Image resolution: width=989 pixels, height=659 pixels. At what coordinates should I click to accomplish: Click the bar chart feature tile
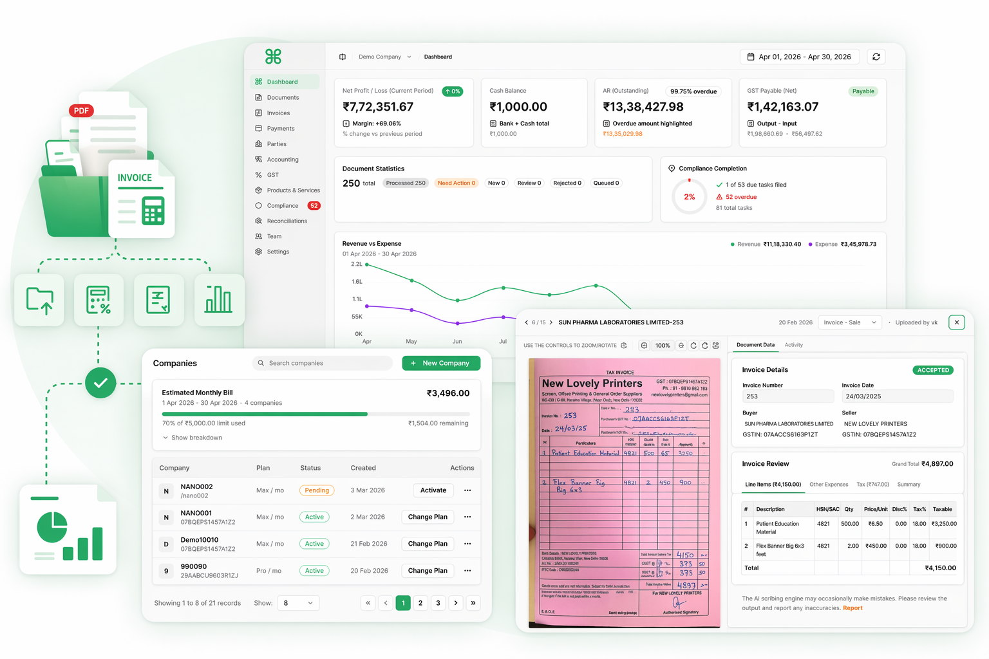tap(219, 300)
